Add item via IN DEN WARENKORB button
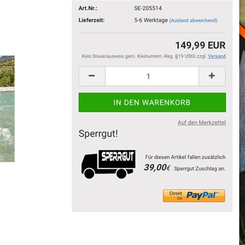 (152, 102)
